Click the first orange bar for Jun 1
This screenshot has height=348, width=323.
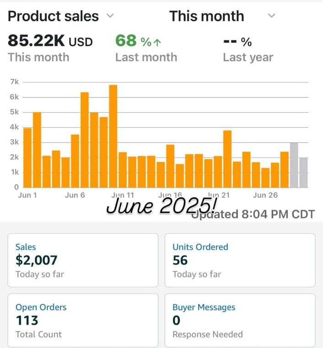tap(27, 158)
